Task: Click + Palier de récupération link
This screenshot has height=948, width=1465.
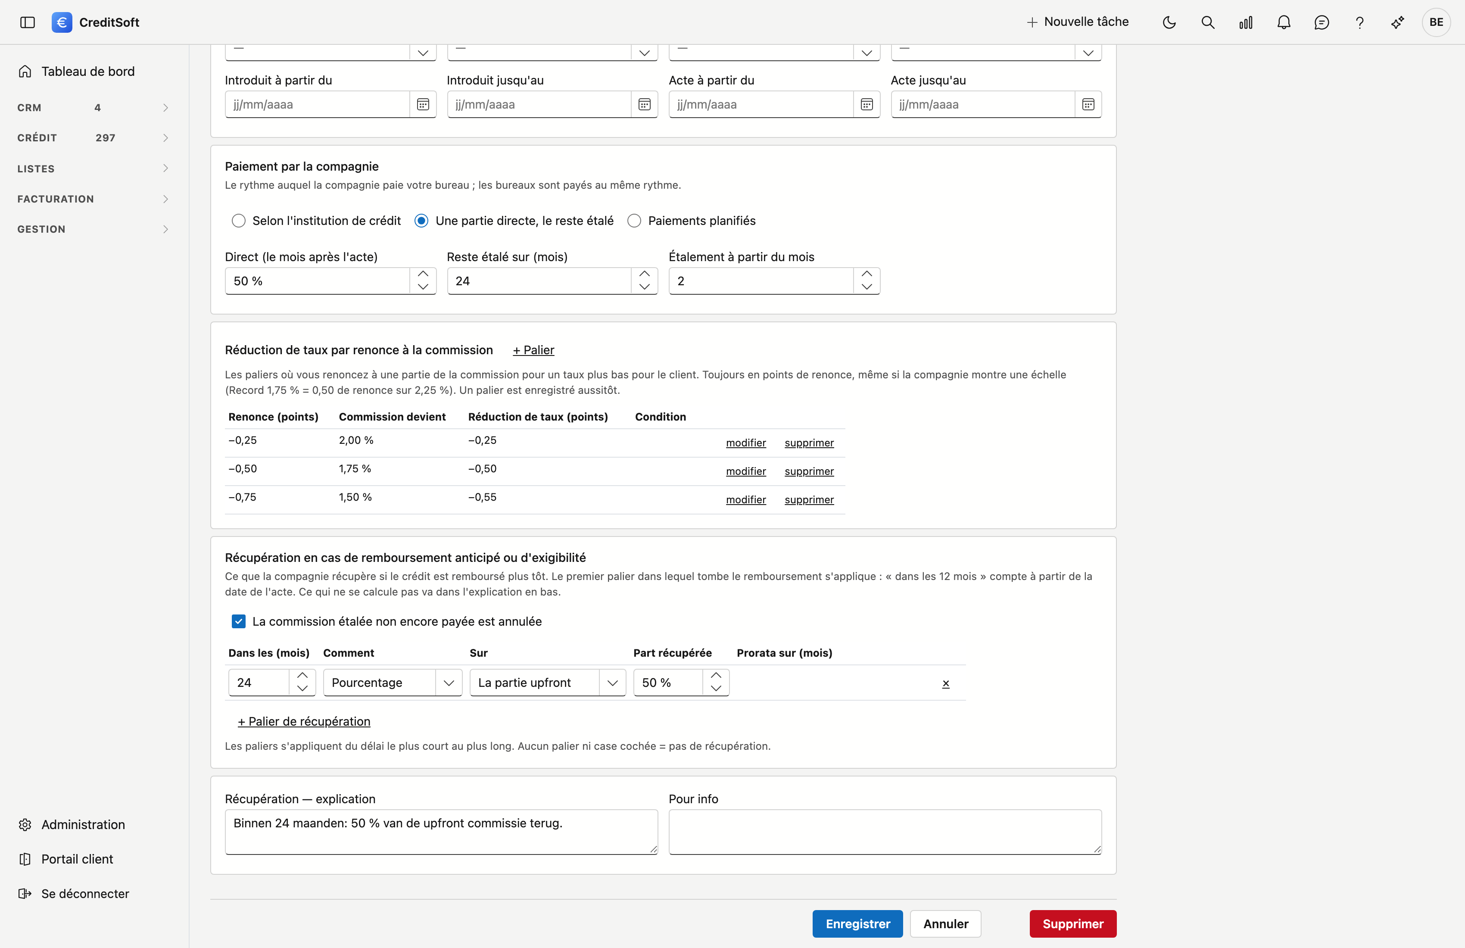Action: coord(304,721)
